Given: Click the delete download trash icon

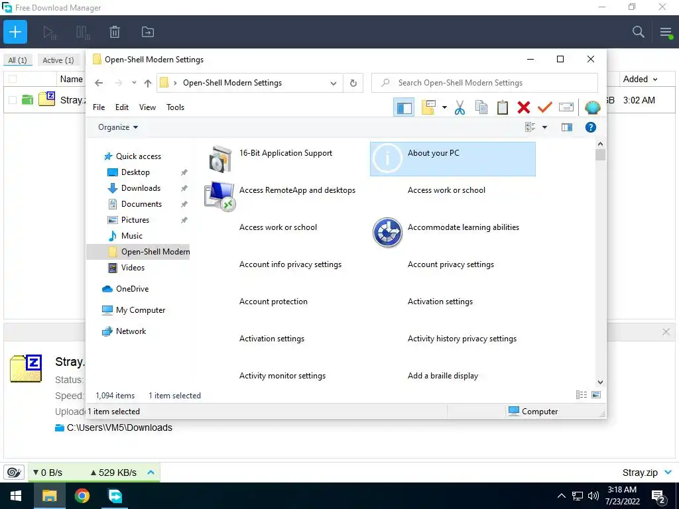Looking at the screenshot, I should pyautogui.click(x=115, y=32).
